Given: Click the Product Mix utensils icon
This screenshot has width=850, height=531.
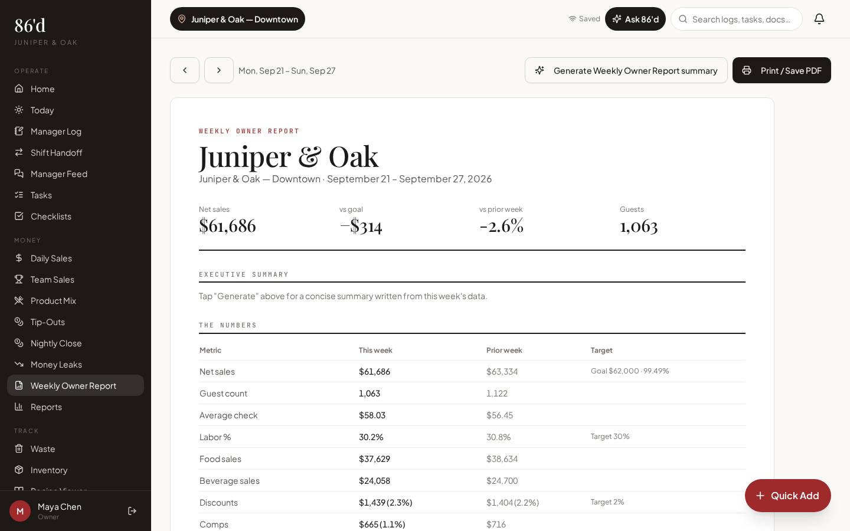Looking at the screenshot, I should 19,300.
